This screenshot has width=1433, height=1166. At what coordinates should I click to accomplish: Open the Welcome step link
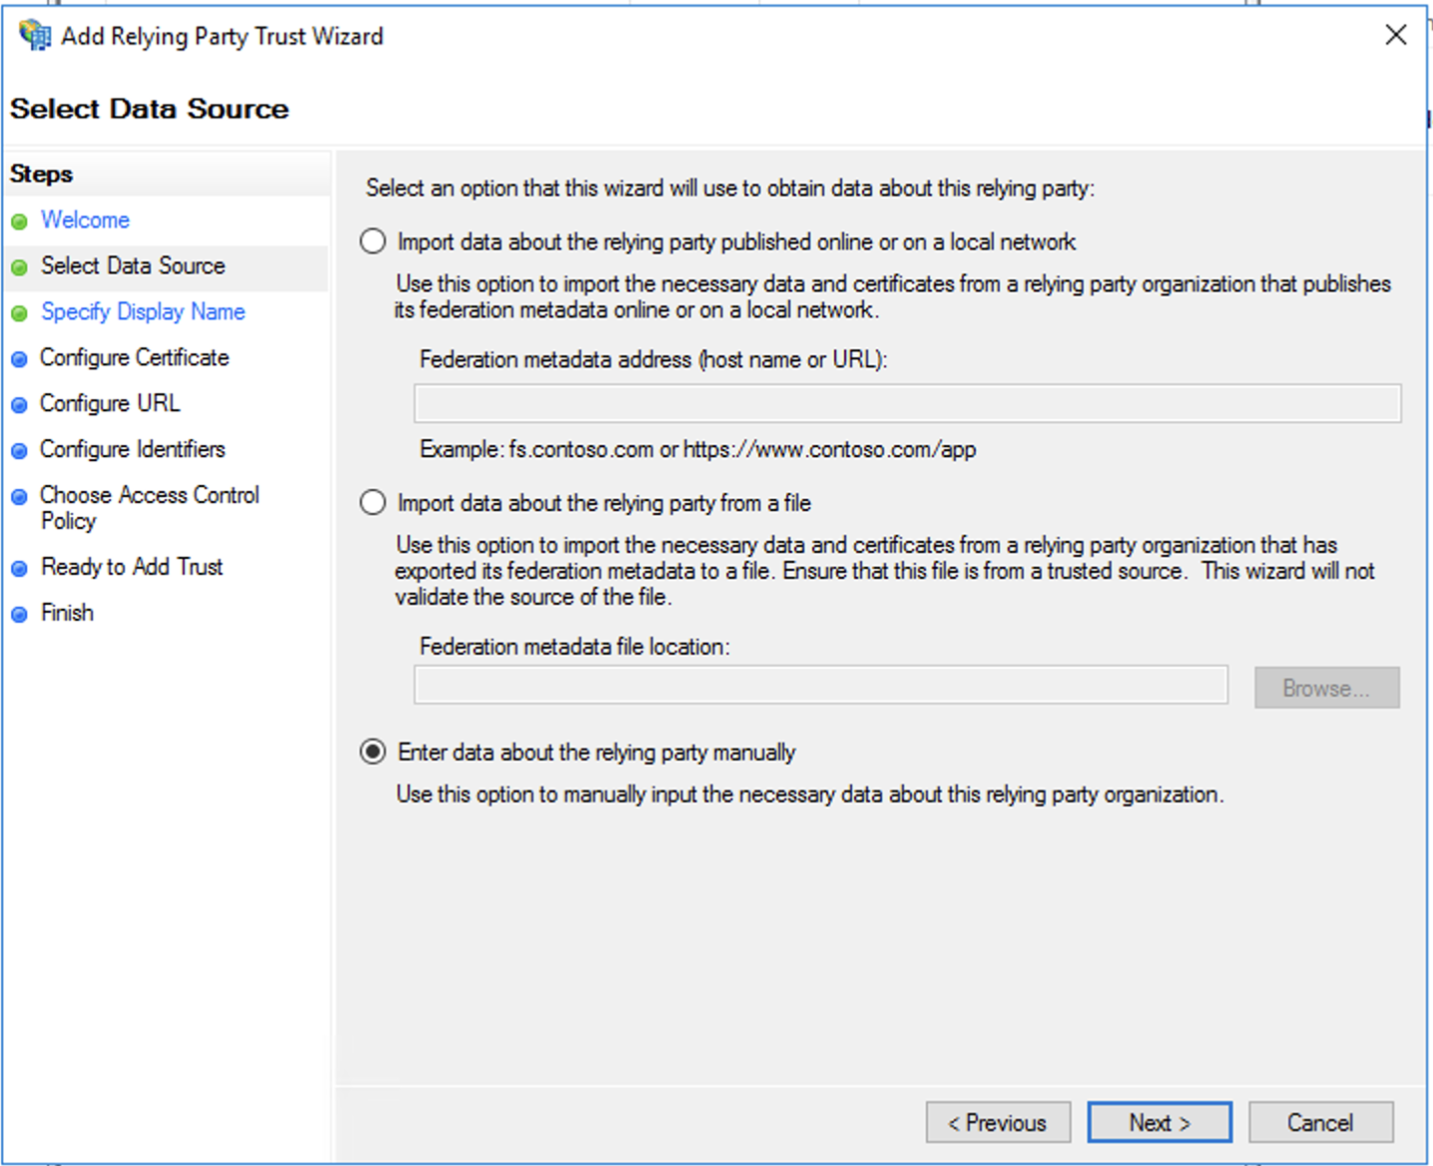click(85, 221)
